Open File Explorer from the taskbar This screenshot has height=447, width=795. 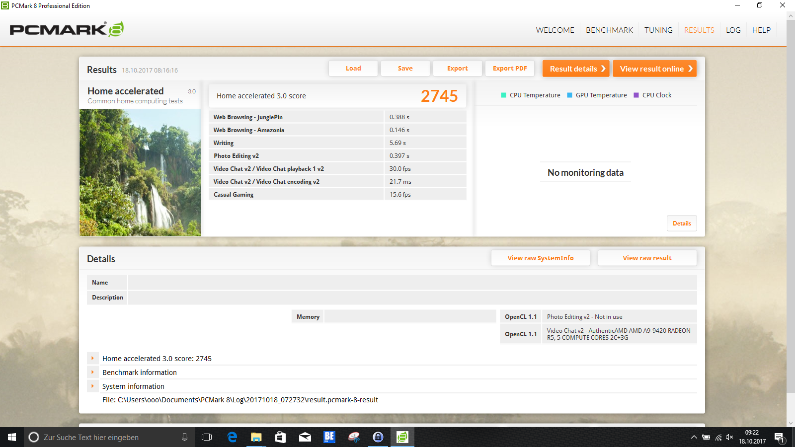[256, 437]
